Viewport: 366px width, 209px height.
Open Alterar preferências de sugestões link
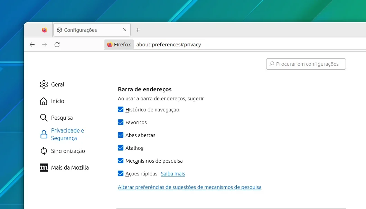(189, 187)
